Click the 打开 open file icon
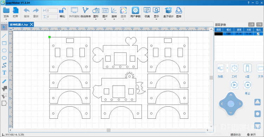This screenshot has width=264, height=137. [15, 11]
